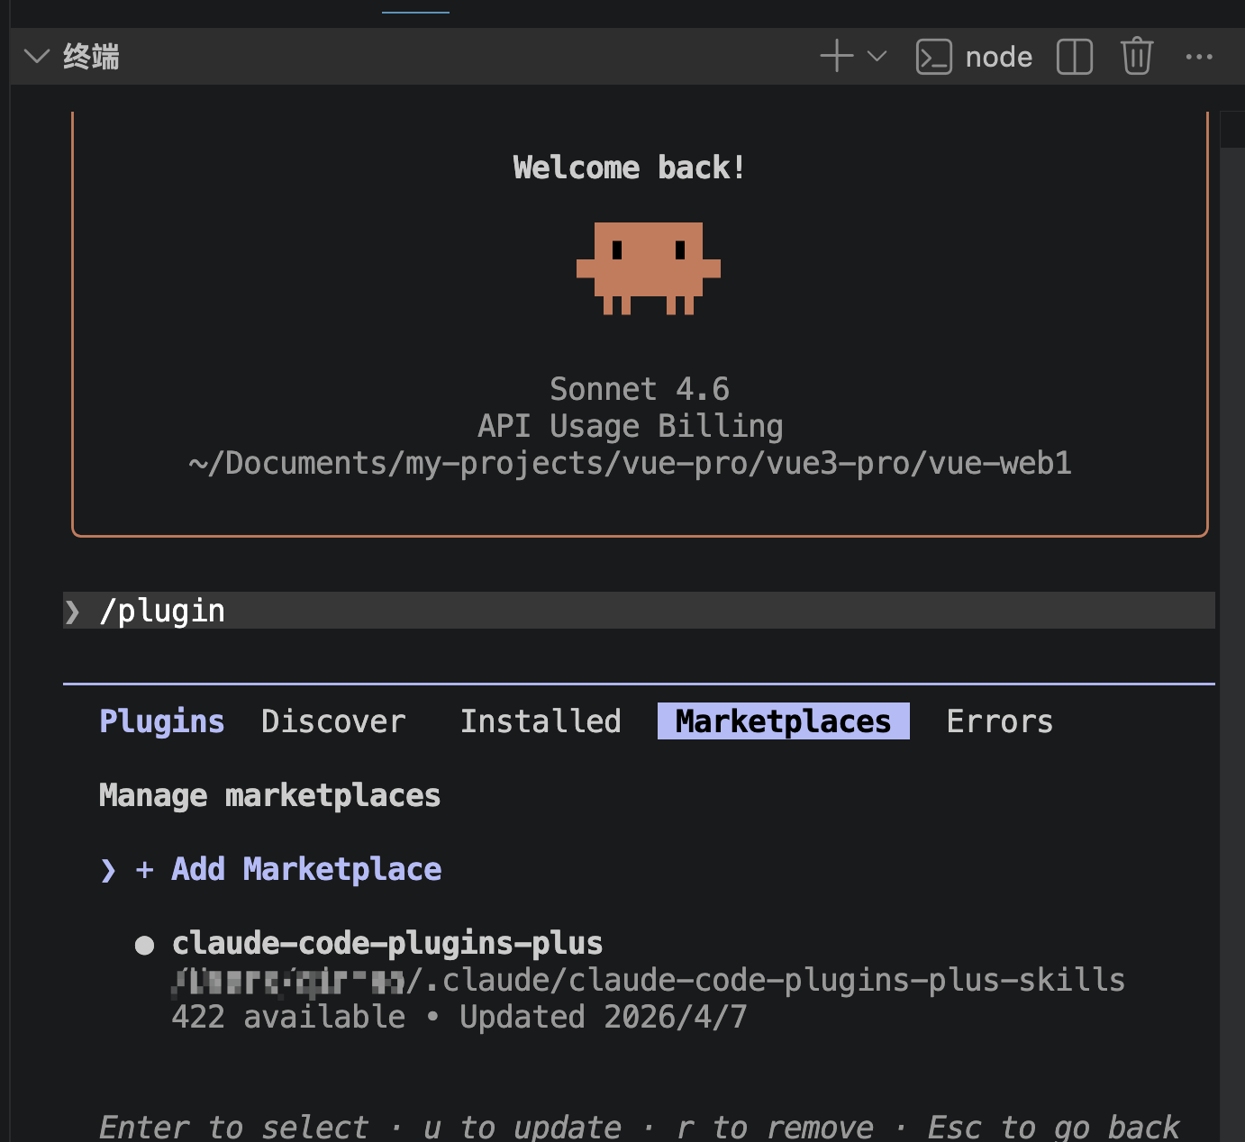The image size is (1245, 1142).
Task: Click the Plugins heading label
Action: point(162,721)
